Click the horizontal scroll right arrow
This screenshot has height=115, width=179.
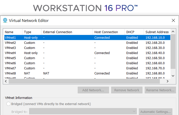[x=167, y=81]
